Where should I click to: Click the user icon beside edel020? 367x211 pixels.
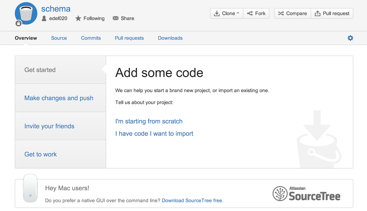[44, 18]
